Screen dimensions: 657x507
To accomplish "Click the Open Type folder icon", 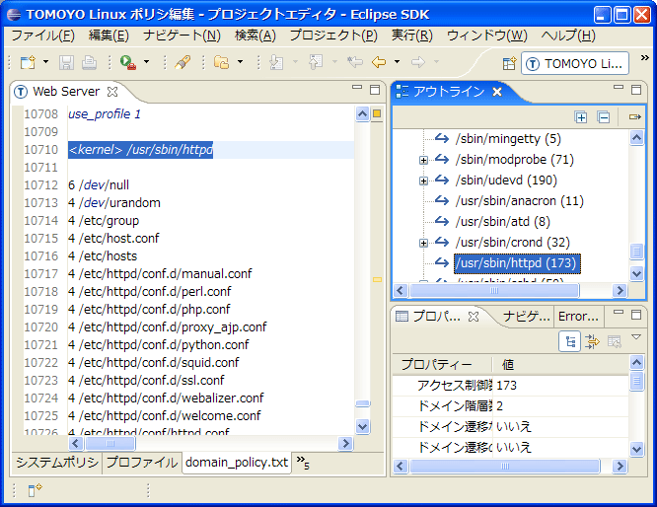I will point(222,62).
